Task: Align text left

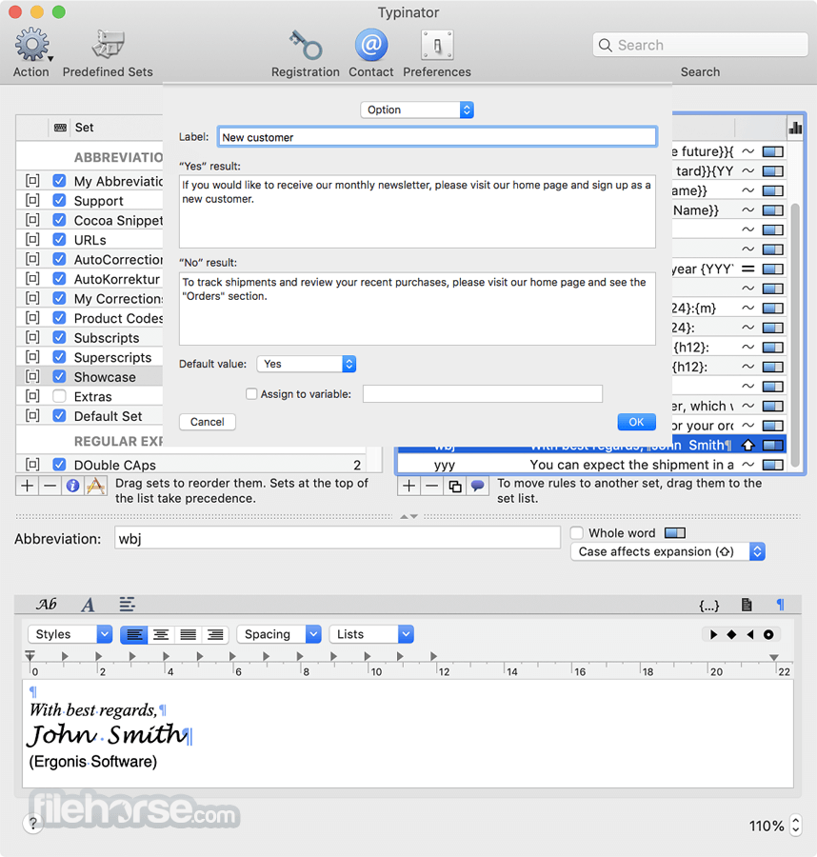Action: [134, 634]
